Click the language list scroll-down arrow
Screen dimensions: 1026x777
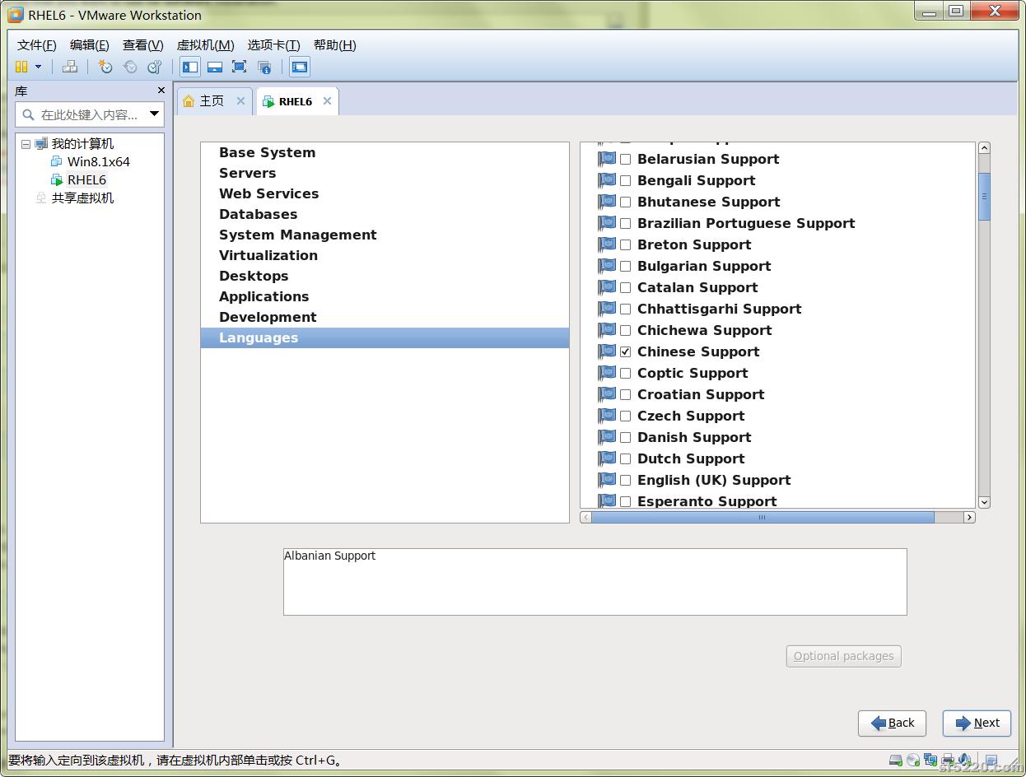click(x=984, y=502)
